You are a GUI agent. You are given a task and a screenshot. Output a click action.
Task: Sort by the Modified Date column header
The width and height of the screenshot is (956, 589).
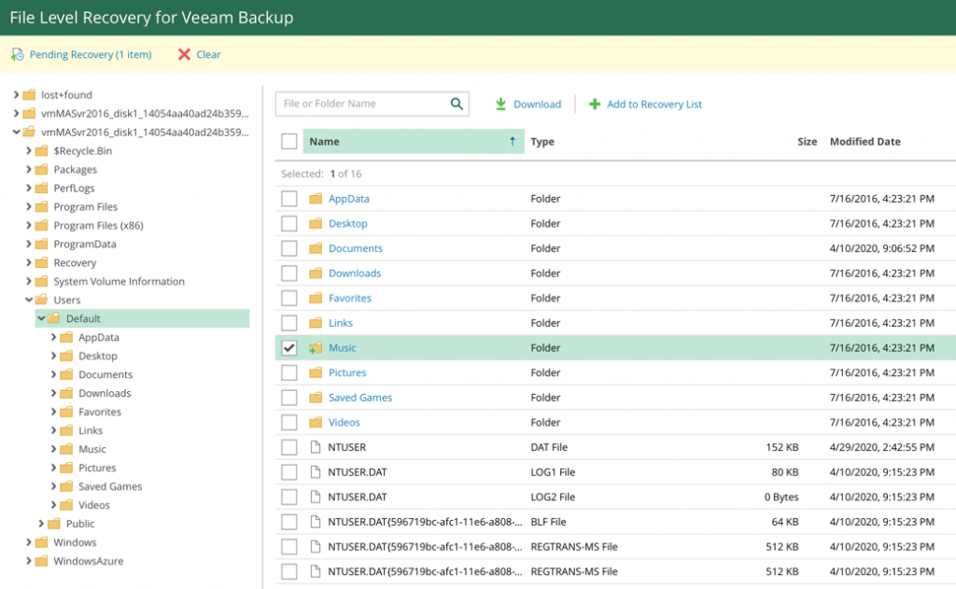865,142
